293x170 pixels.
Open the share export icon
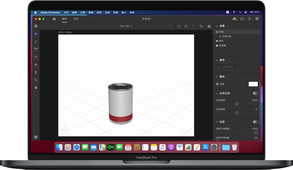pyautogui.click(x=242, y=19)
